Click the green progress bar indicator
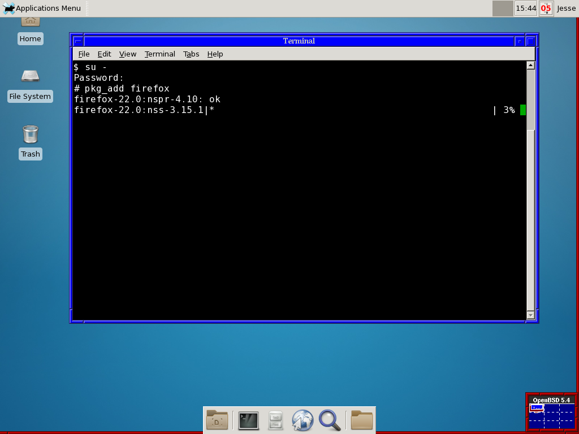 point(523,110)
